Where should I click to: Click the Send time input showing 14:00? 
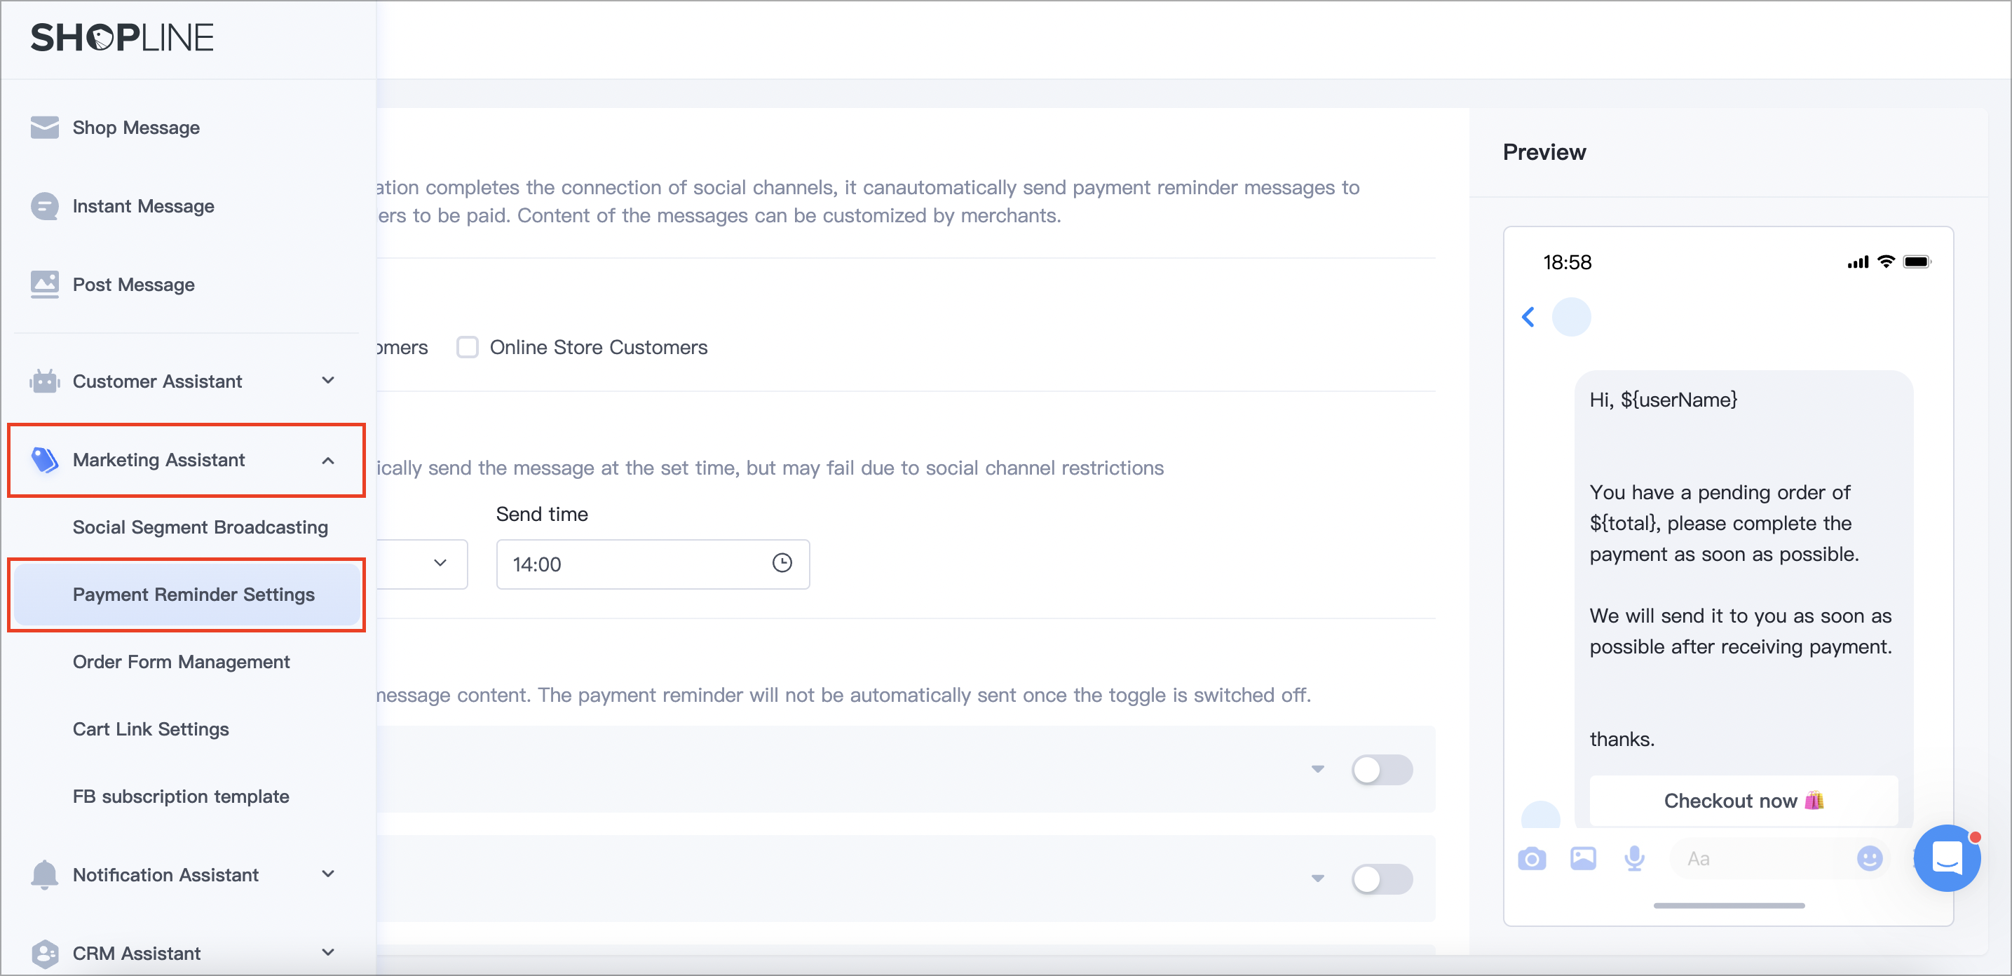(x=653, y=564)
